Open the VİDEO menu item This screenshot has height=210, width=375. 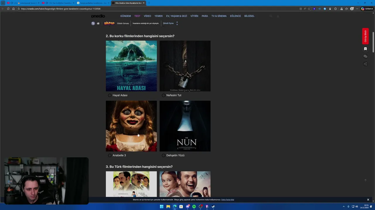pos(147,16)
